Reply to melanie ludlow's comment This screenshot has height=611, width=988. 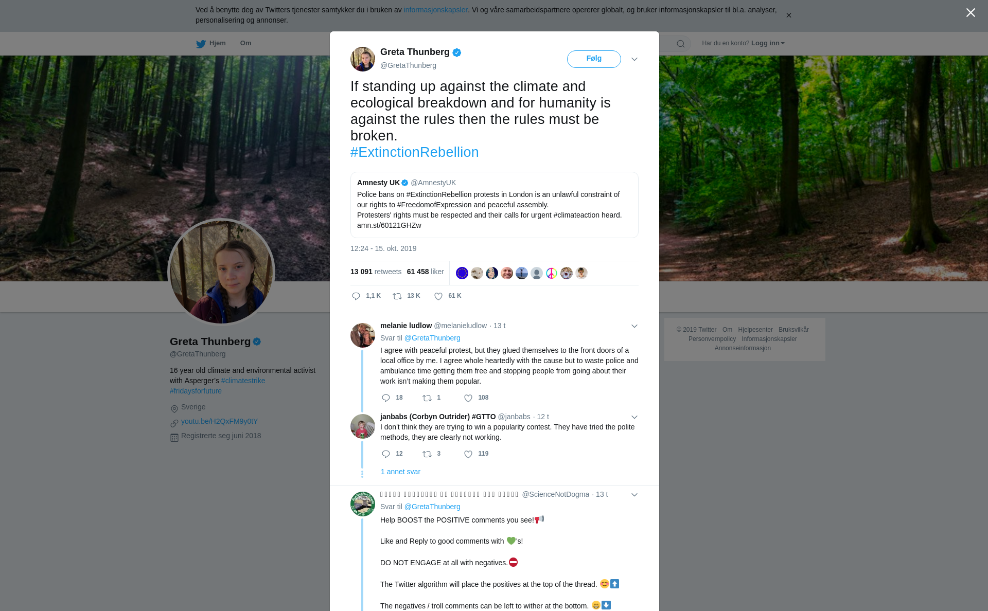tap(386, 398)
